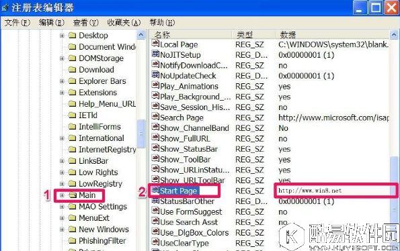Screen dimensions: 400x251
Task: Click the tree pane scrollbar thumb
Action: [141, 134]
